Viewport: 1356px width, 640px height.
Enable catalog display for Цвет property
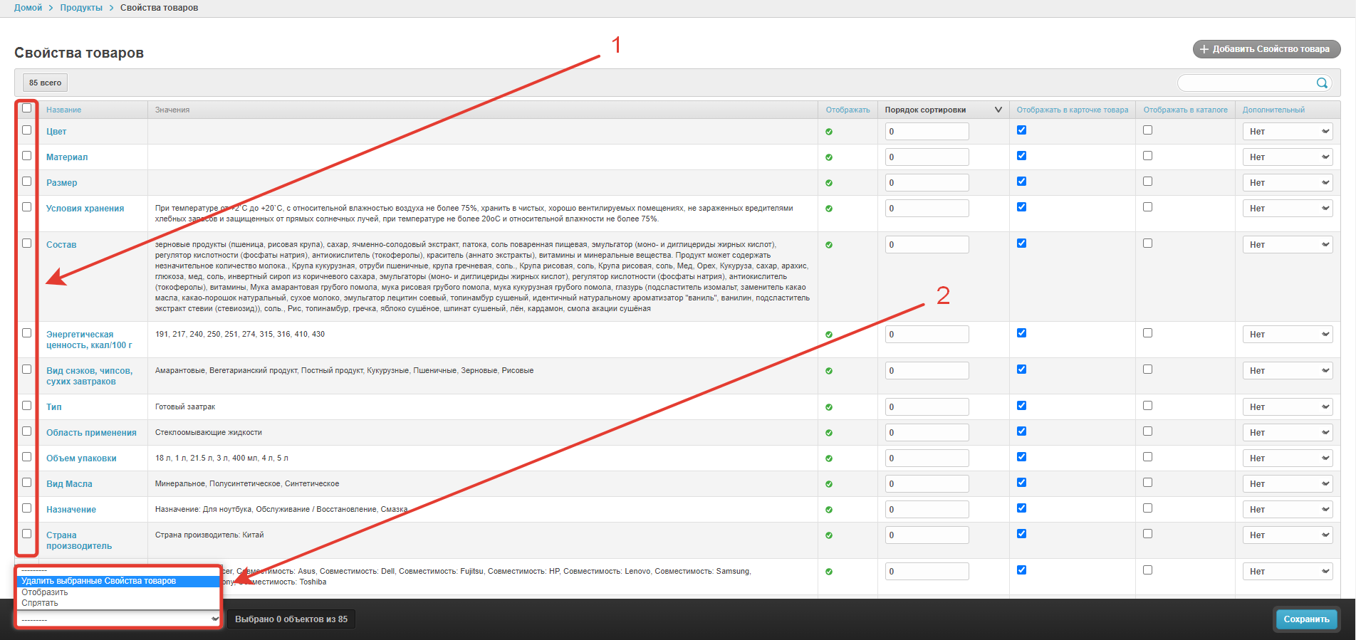1147,130
